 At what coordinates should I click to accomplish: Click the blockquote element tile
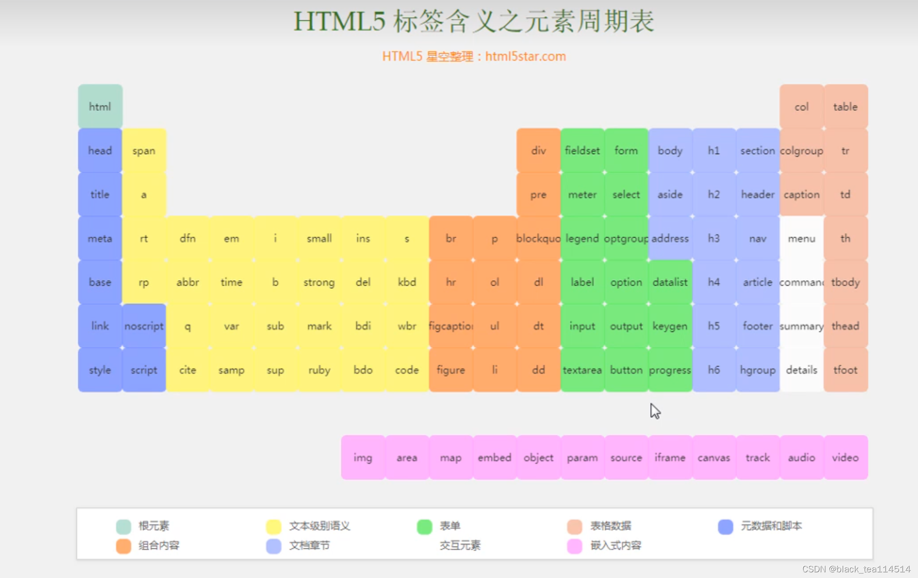click(538, 238)
